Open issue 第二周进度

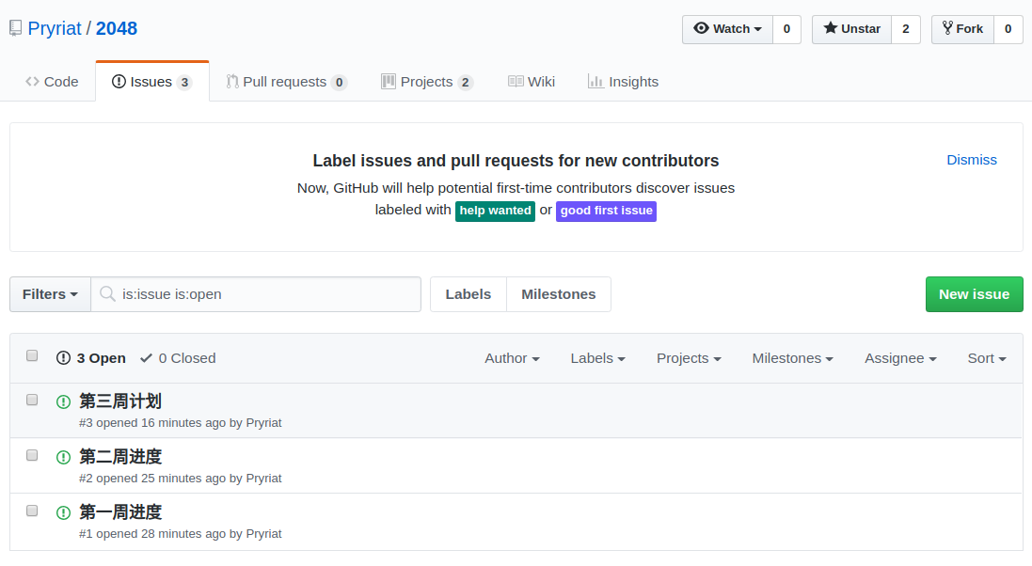click(120, 456)
